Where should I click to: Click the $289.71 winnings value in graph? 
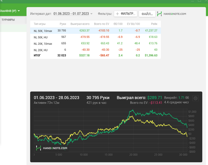(x=155, y=98)
